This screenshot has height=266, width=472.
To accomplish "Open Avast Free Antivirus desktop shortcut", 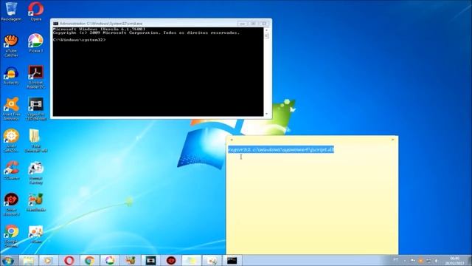I will (12, 109).
